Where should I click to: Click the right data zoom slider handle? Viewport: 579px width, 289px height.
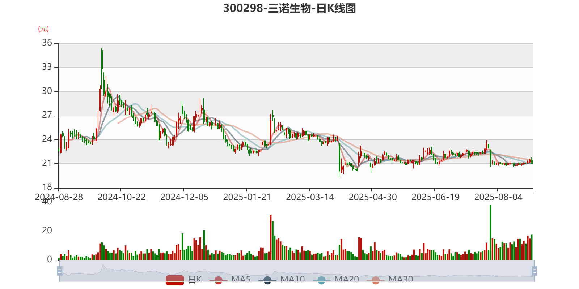tap(534, 271)
